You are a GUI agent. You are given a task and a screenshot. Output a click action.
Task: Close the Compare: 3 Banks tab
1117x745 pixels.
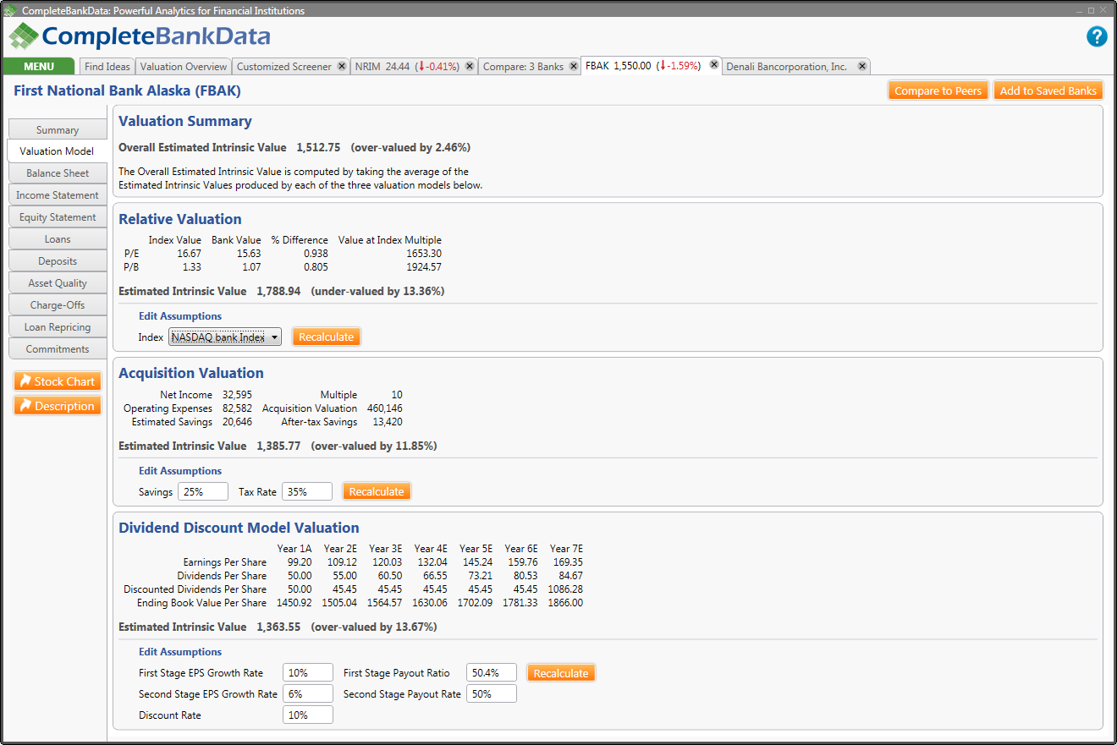[572, 66]
